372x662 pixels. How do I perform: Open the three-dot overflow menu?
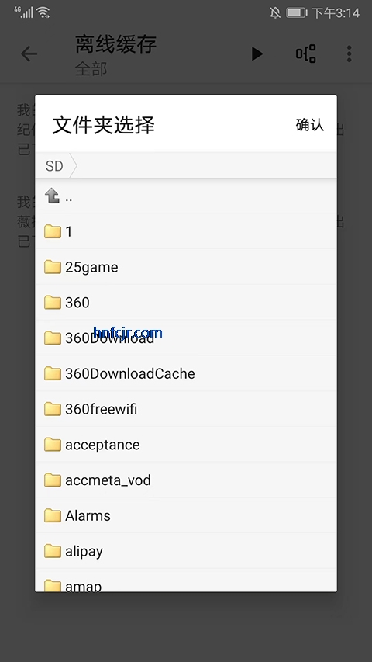pos(350,54)
